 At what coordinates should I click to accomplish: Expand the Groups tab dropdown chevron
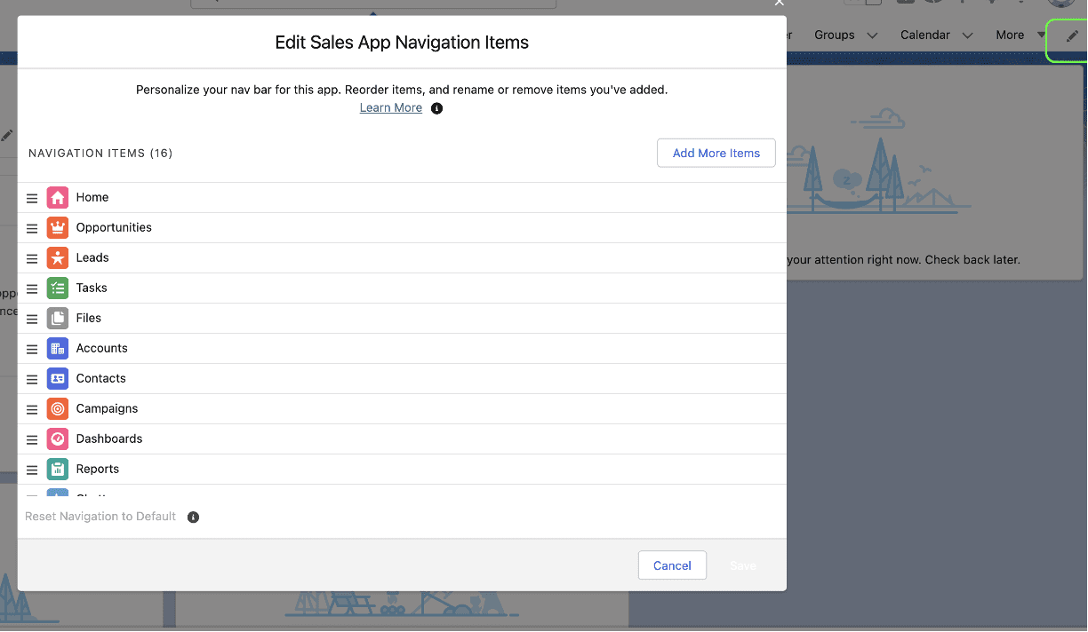pos(872,36)
